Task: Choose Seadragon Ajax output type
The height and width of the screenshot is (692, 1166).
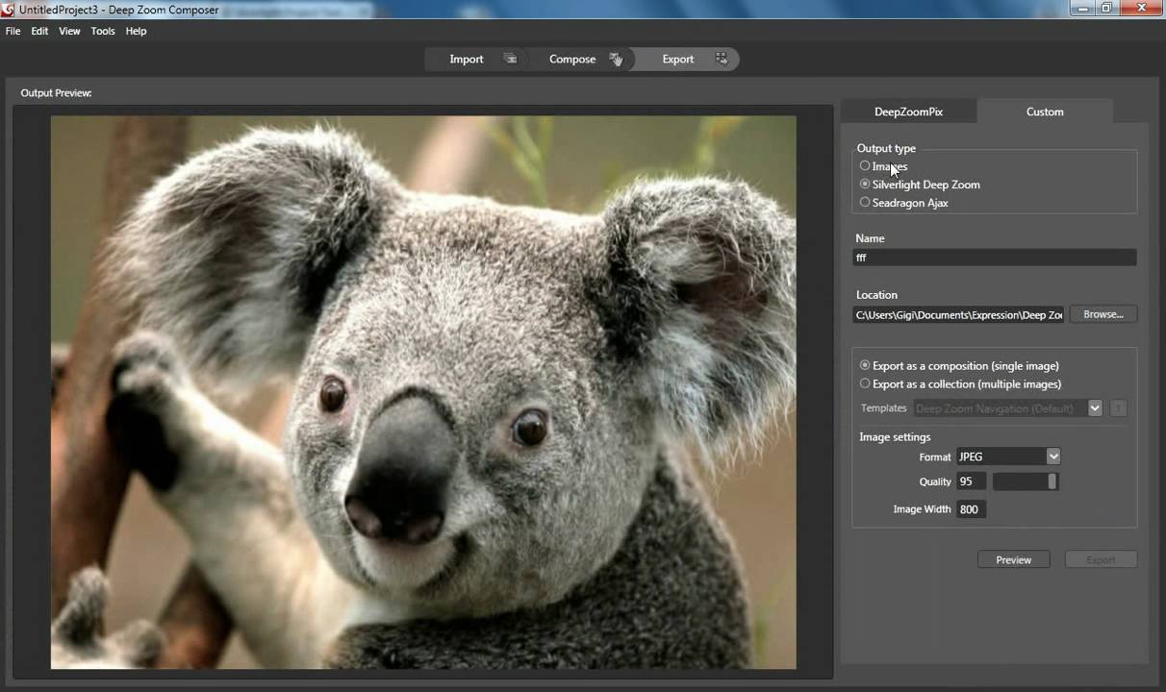Action: tap(865, 203)
